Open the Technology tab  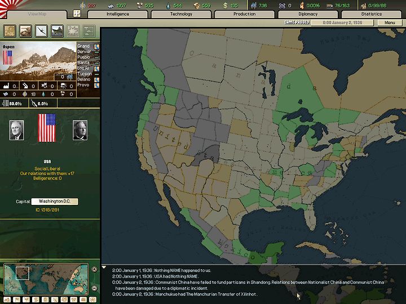click(181, 14)
